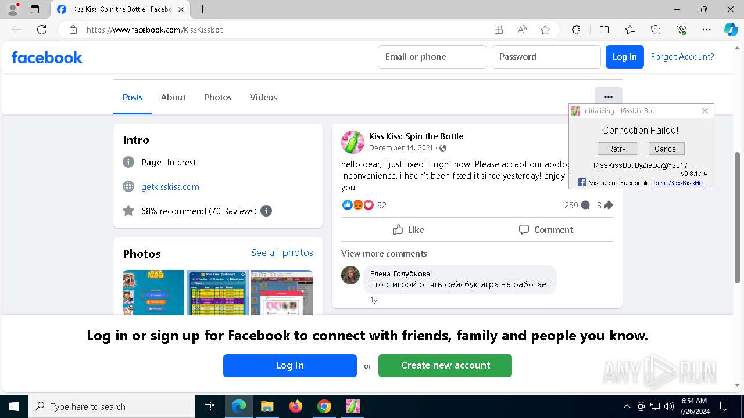
Task: Open browser settings and more menu
Action: tap(707, 30)
